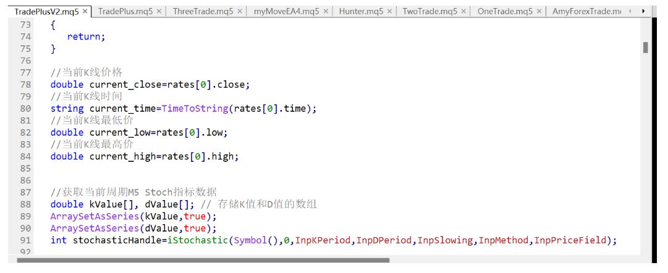Switch to the TradePlus.mq5 tab
This screenshot has height=273, width=668.
(x=125, y=12)
